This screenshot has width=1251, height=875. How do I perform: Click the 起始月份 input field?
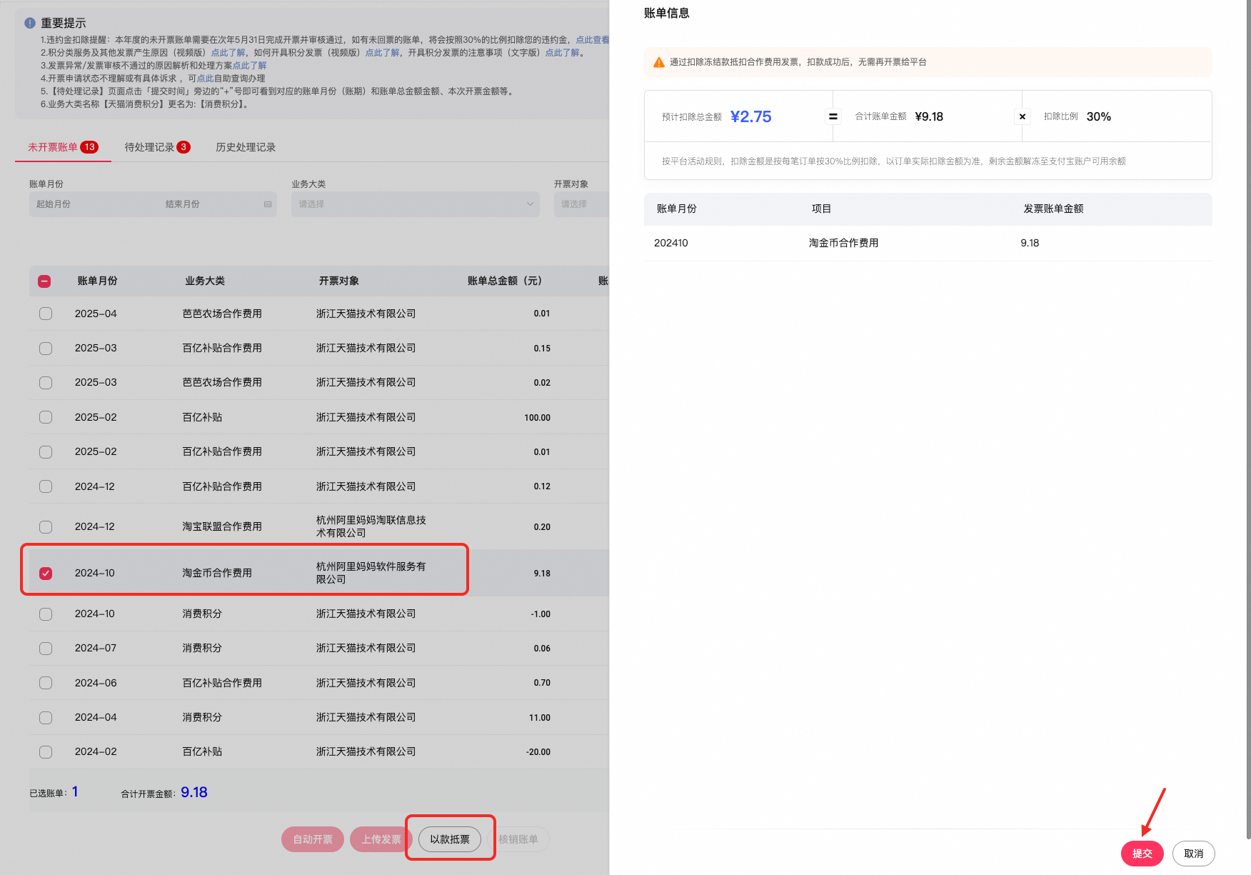(93, 204)
